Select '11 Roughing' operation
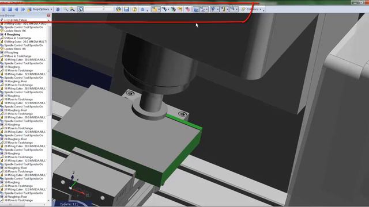Screen dimensions: 369x207 click(12, 67)
